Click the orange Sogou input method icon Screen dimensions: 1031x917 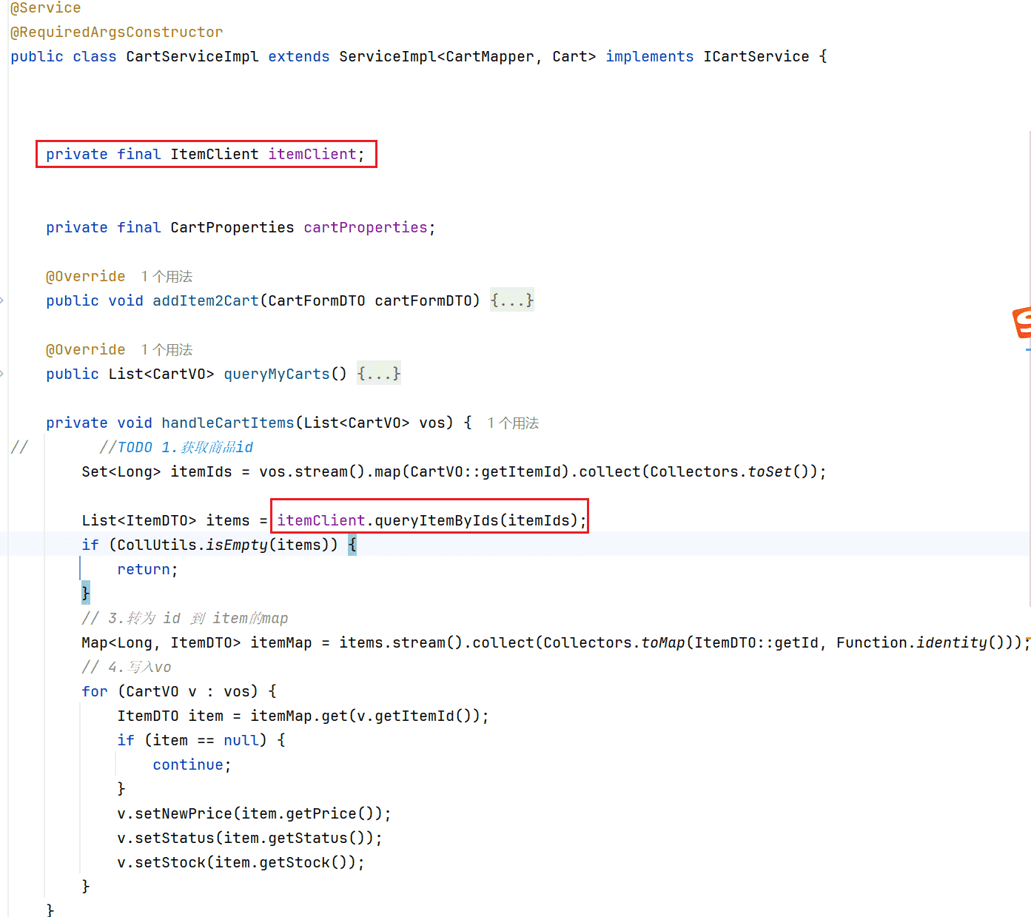[x=1022, y=323]
